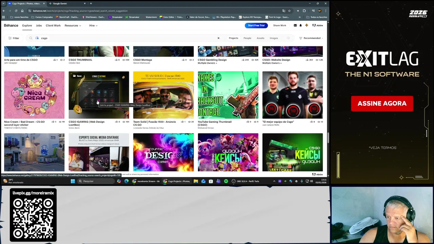The height and width of the screenshot is (244, 434).
Task: Click the ASSINE AGORA button in ExitLag ad
Action: click(382, 104)
